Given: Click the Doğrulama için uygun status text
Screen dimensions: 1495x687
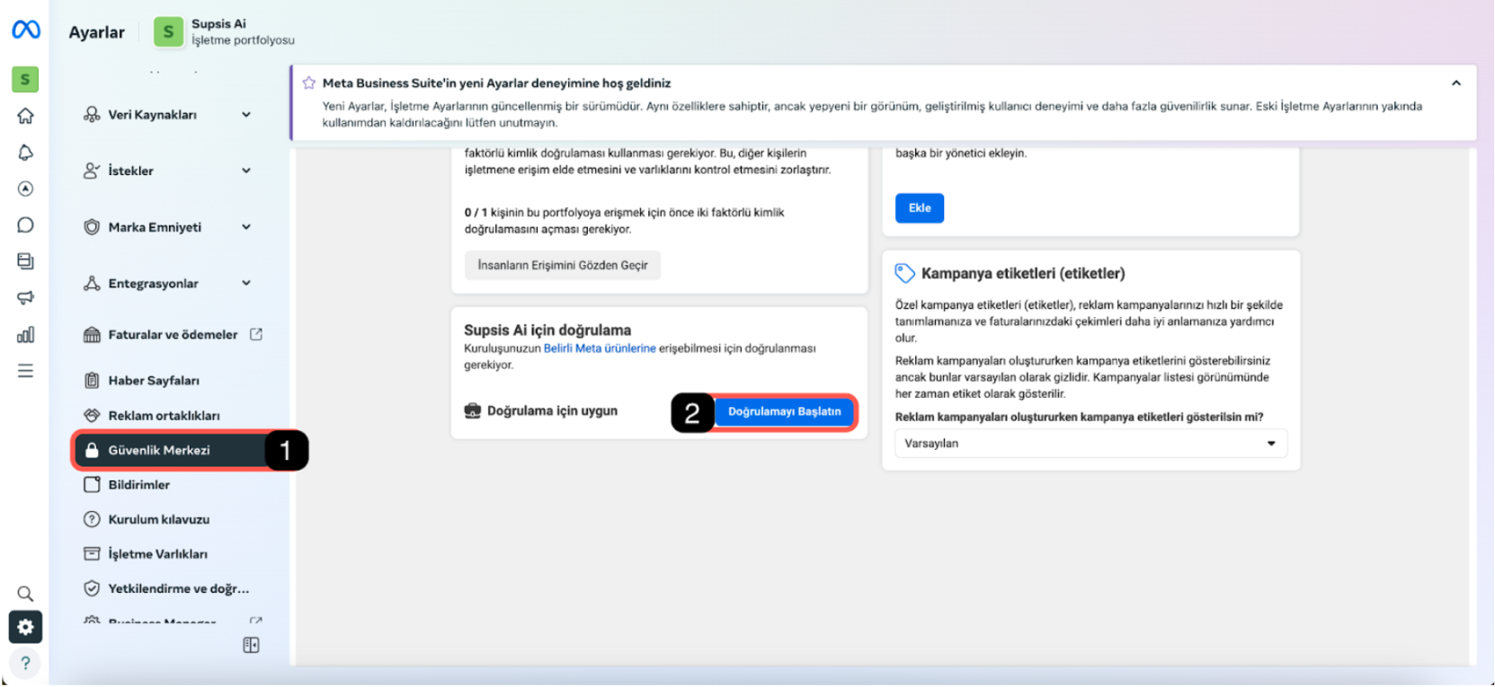Looking at the screenshot, I should click(552, 411).
